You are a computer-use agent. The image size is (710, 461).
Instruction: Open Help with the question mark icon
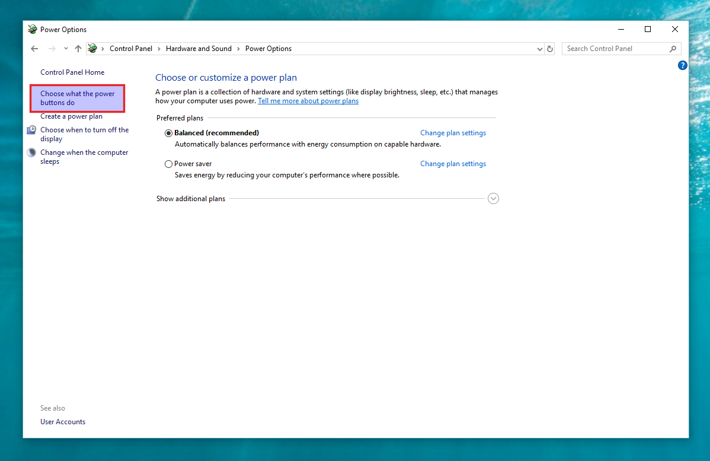coord(682,65)
